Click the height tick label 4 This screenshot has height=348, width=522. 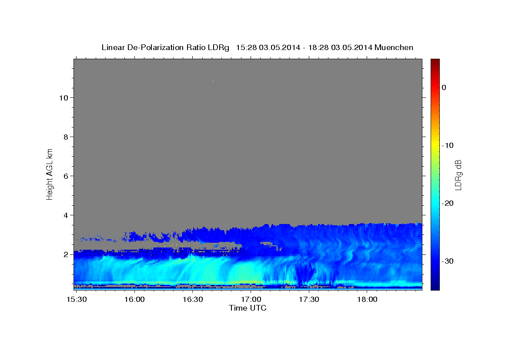(x=65, y=215)
